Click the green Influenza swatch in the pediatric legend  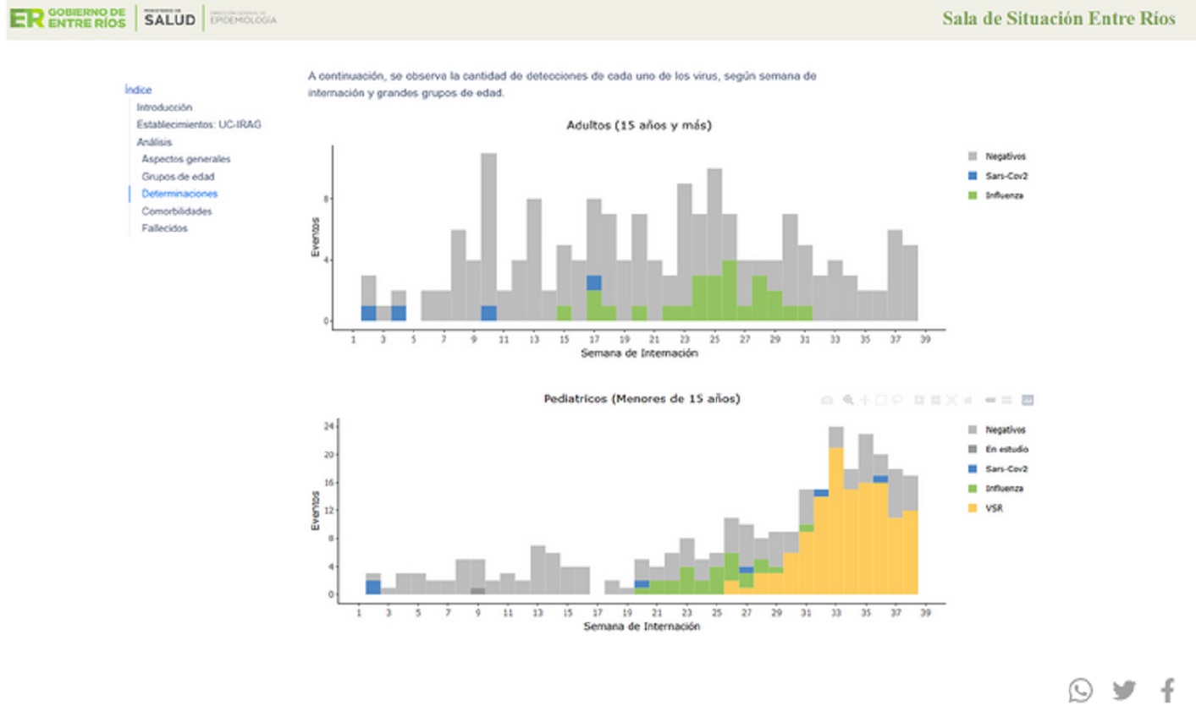[973, 489]
